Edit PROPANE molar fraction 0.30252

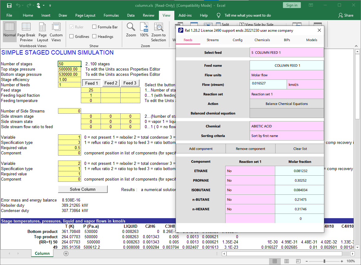click(300, 181)
